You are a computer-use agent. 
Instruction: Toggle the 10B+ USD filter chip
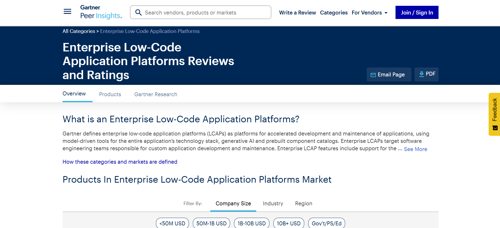pyautogui.click(x=289, y=223)
